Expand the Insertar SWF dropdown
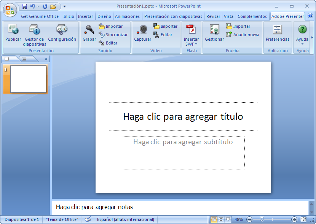The image size is (316, 224). point(191,44)
